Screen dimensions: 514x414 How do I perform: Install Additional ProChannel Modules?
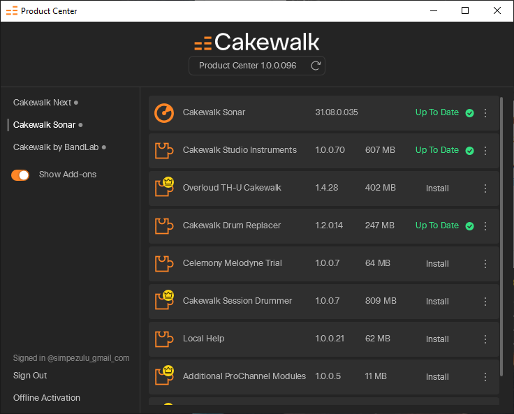pyautogui.click(x=437, y=377)
